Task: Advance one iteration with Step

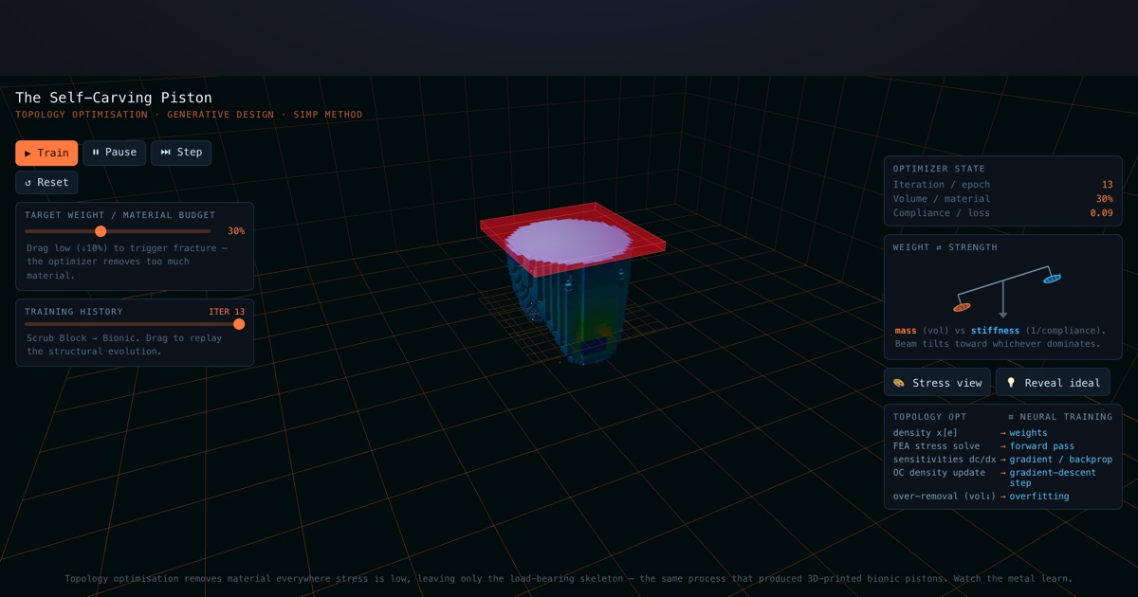Action: 181,153
